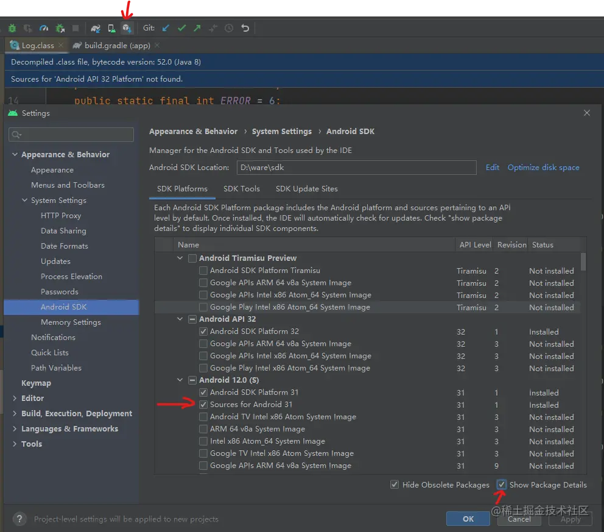This screenshot has height=532, width=604.
Task: Collapse the Android 12.0 (S) section
Action: point(180,380)
